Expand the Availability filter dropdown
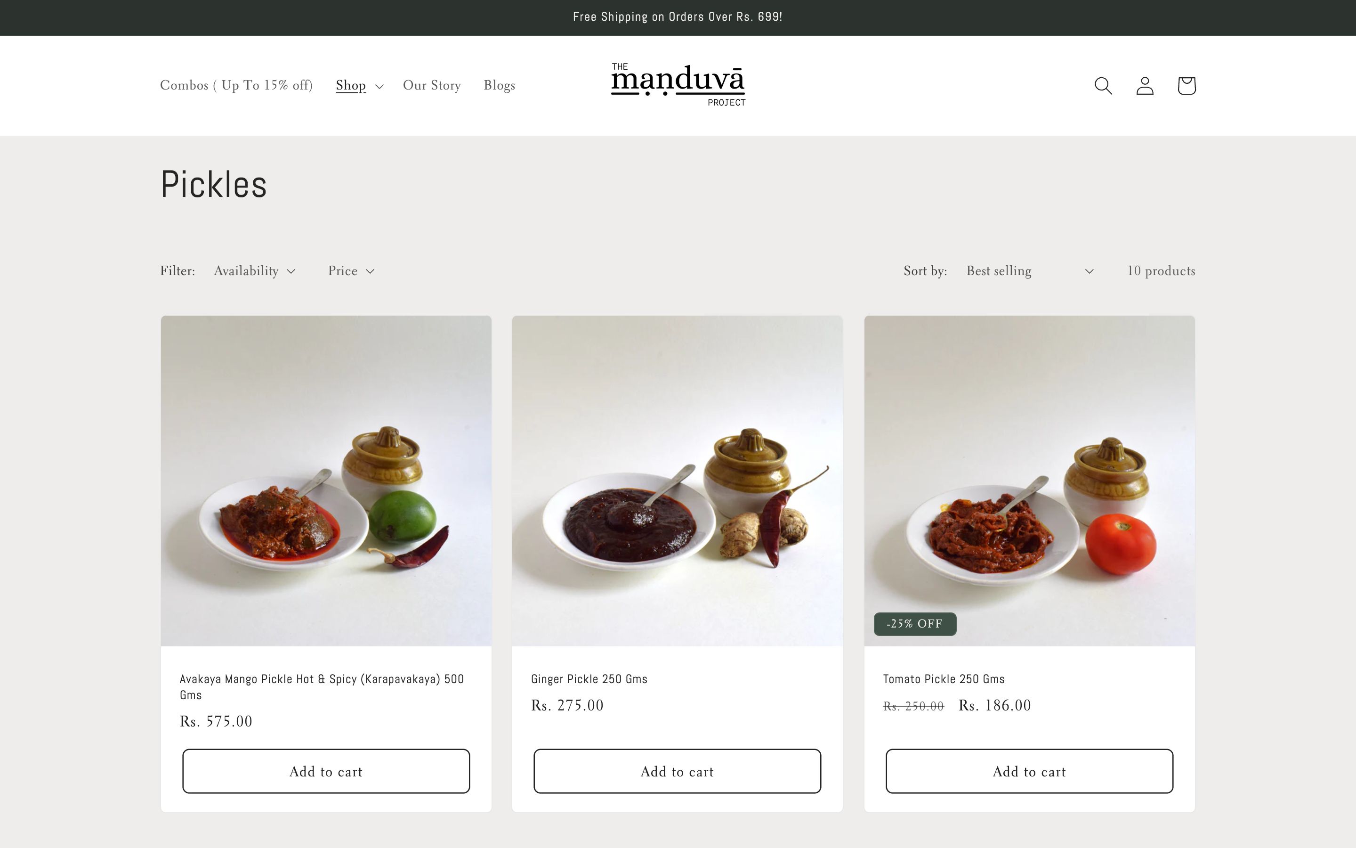1356x848 pixels. point(254,270)
